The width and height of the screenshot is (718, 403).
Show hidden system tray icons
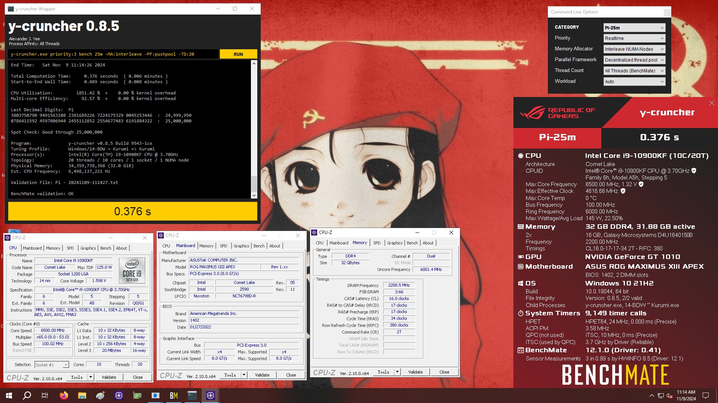pos(651,396)
